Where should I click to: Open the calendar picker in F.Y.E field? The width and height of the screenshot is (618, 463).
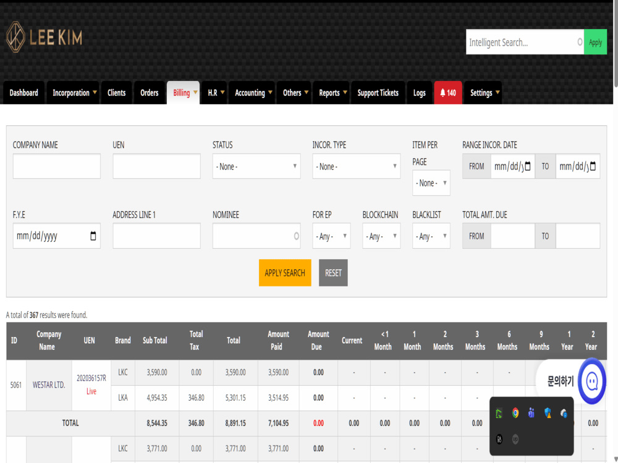(x=93, y=236)
